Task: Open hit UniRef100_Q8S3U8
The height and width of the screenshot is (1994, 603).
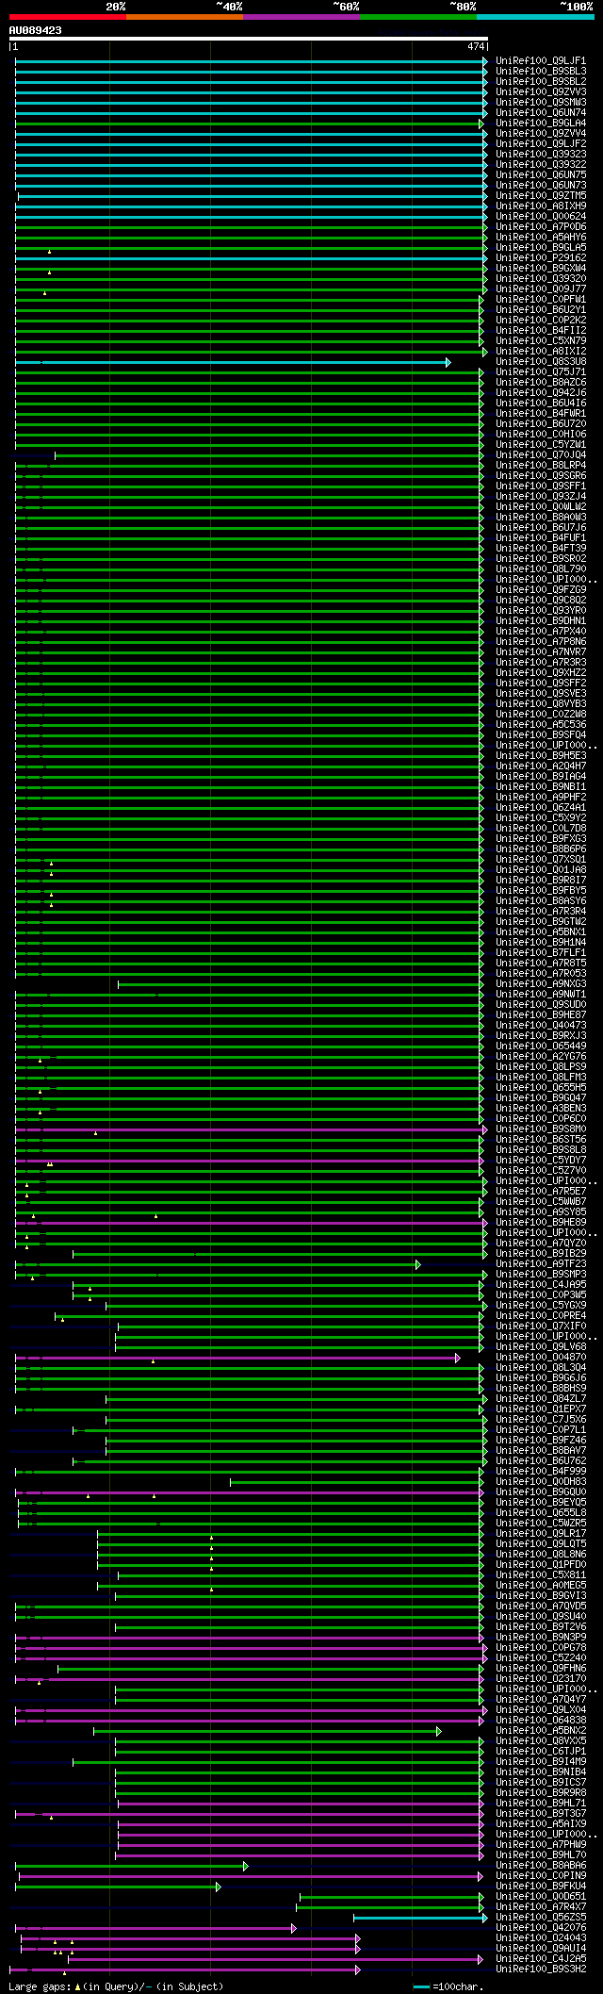Action: pyautogui.click(x=541, y=362)
